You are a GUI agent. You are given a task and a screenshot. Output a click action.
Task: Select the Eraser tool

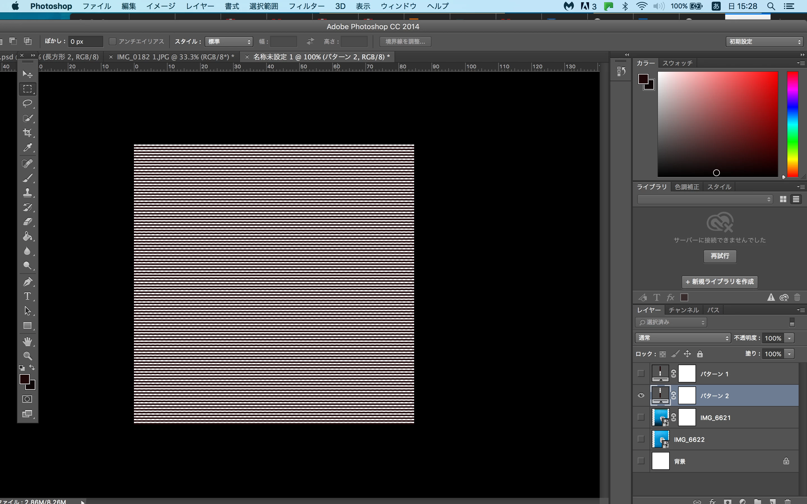pos(27,222)
